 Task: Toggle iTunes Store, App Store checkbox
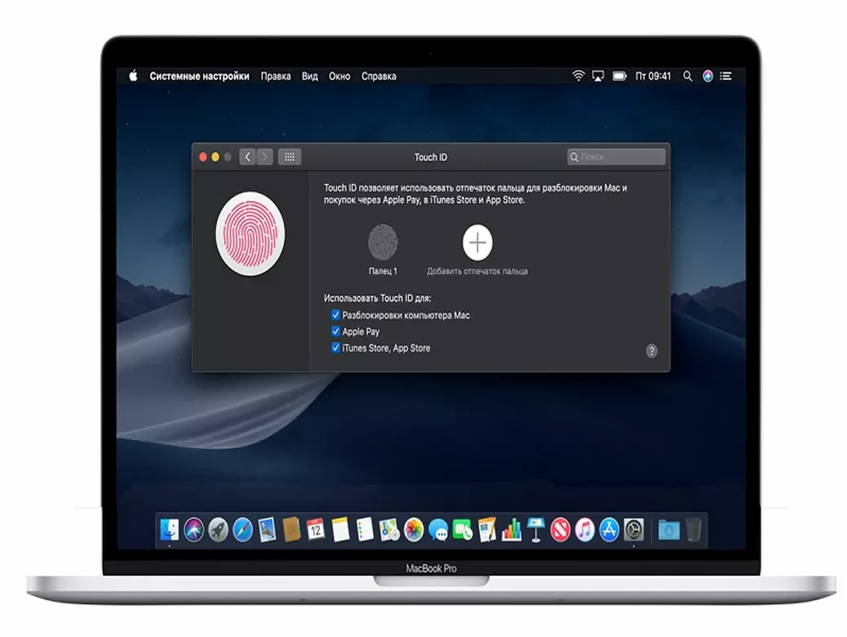[x=335, y=347]
